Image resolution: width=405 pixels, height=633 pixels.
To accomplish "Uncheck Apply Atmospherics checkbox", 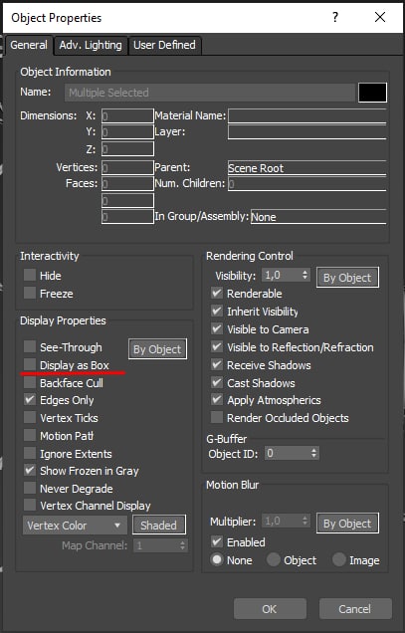I will 217,400.
